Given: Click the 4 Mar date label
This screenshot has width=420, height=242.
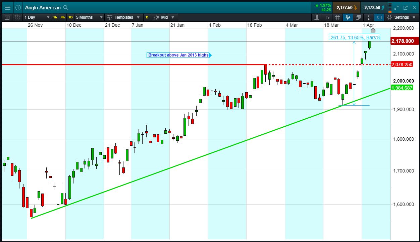Looking at the screenshot, I should (x=292, y=25).
